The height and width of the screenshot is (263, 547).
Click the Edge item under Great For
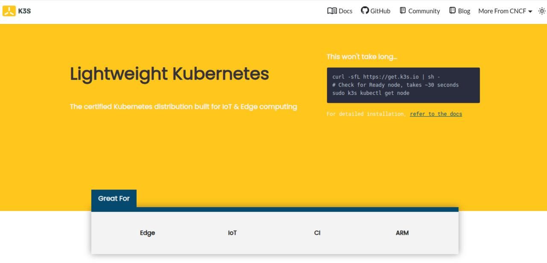(147, 233)
